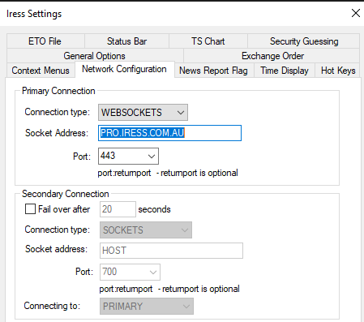
Task: Click the Secondary Connection group label
Action: 66,194
